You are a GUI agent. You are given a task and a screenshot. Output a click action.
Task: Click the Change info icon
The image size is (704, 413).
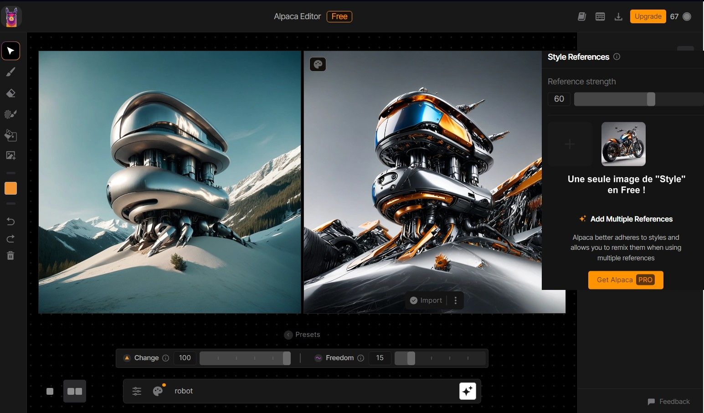pos(166,358)
